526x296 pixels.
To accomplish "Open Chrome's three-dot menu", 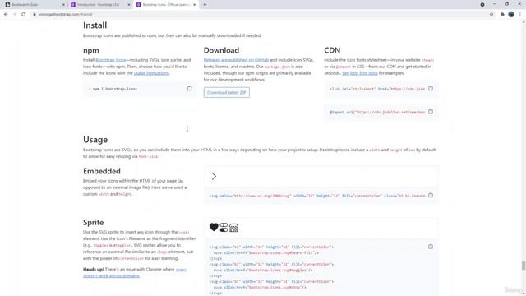I will pyautogui.click(x=520, y=15).
